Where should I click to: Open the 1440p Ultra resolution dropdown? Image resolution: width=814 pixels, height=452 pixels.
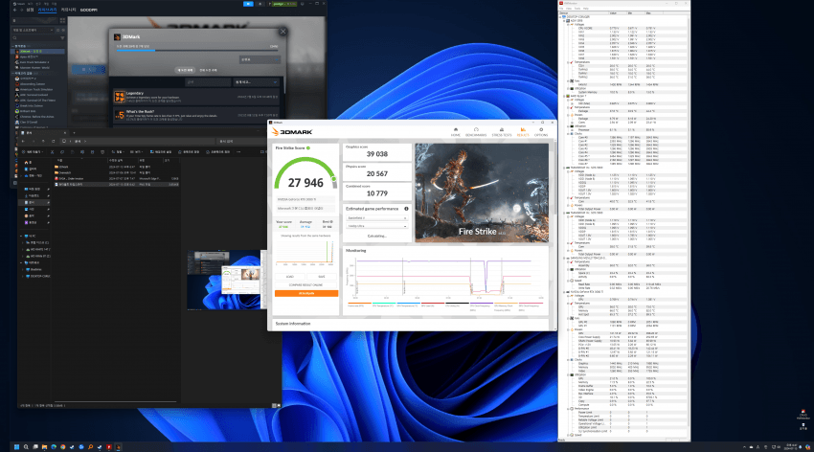tap(377, 226)
